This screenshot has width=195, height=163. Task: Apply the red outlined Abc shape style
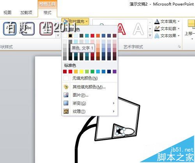(x=46, y=29)
